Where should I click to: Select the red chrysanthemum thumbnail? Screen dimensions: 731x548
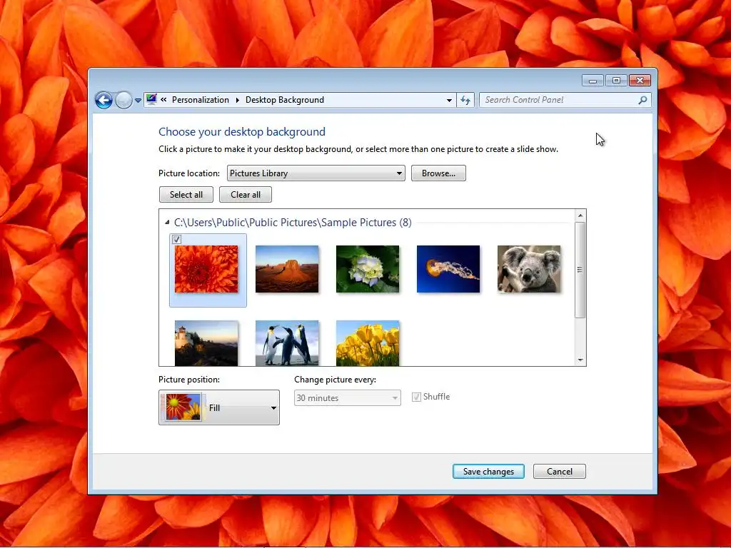click(x=206, y=269)
